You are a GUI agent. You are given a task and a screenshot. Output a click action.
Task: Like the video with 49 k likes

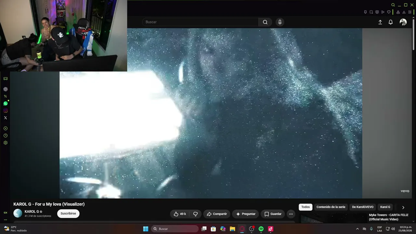pos(180,214)
